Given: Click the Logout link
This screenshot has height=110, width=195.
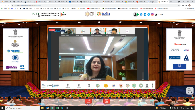Looking at the screenshot, I should (x=159, y=15).
